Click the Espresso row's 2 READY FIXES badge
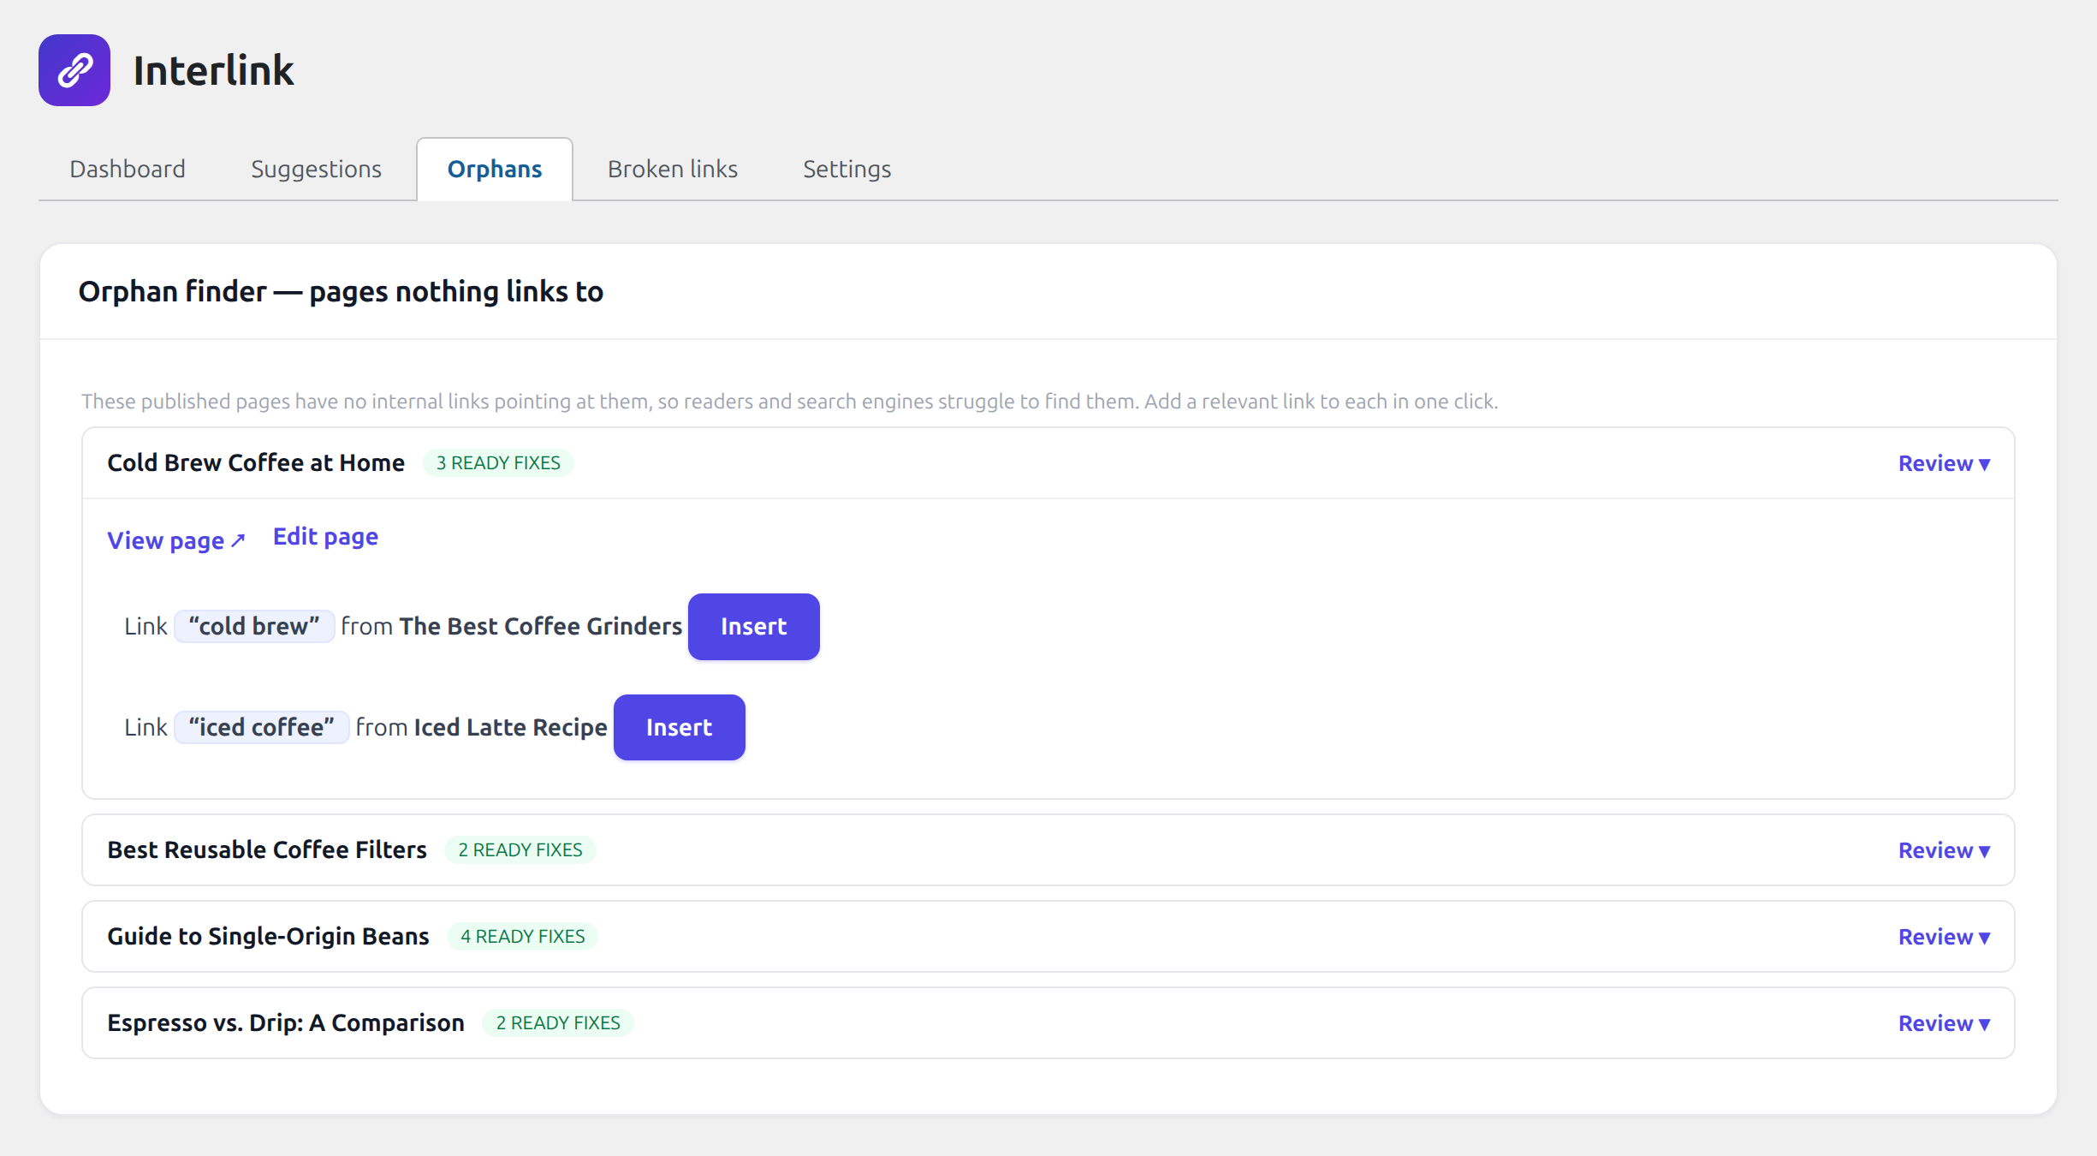The width and height of the screenshot is (2097, 1156). point(558,1023)
